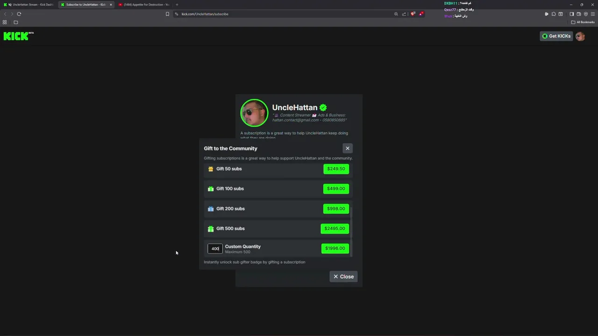
Task: Switch to UncleHattan Stream Kick Dashboard tab
Action: pos(30,5)
